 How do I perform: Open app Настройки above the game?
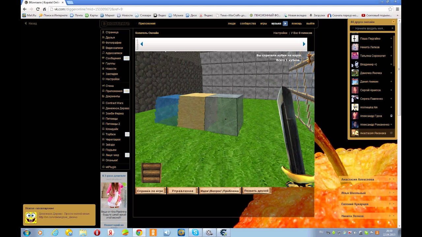coord(280,33)
